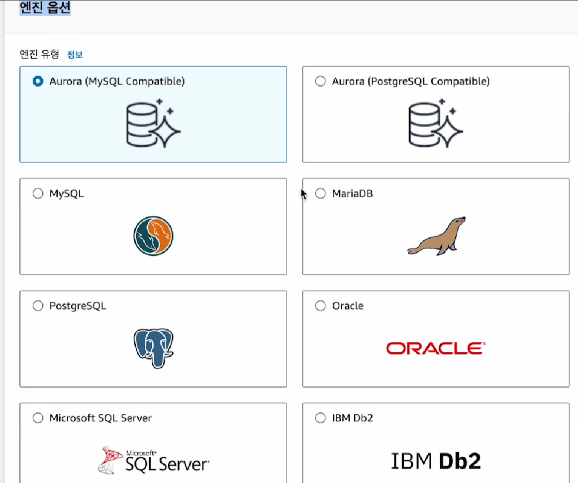Click the 엔진 유형 field label

pos(39,54)
